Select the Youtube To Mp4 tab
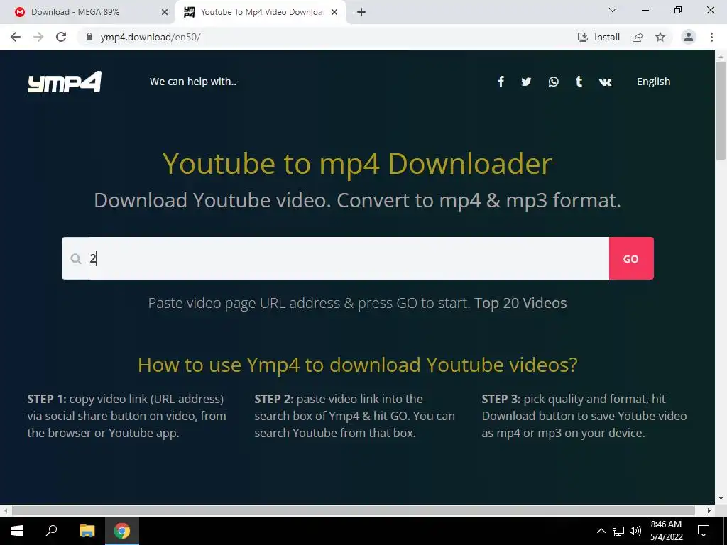 [261, 12]
